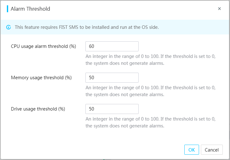Click the blue info icon in banner
The image size is (230, 160).
point(8,27)
